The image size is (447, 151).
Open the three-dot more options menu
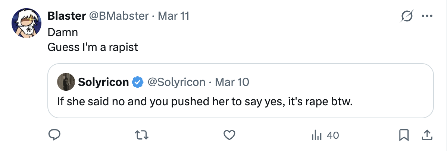(x=426, y=16)
